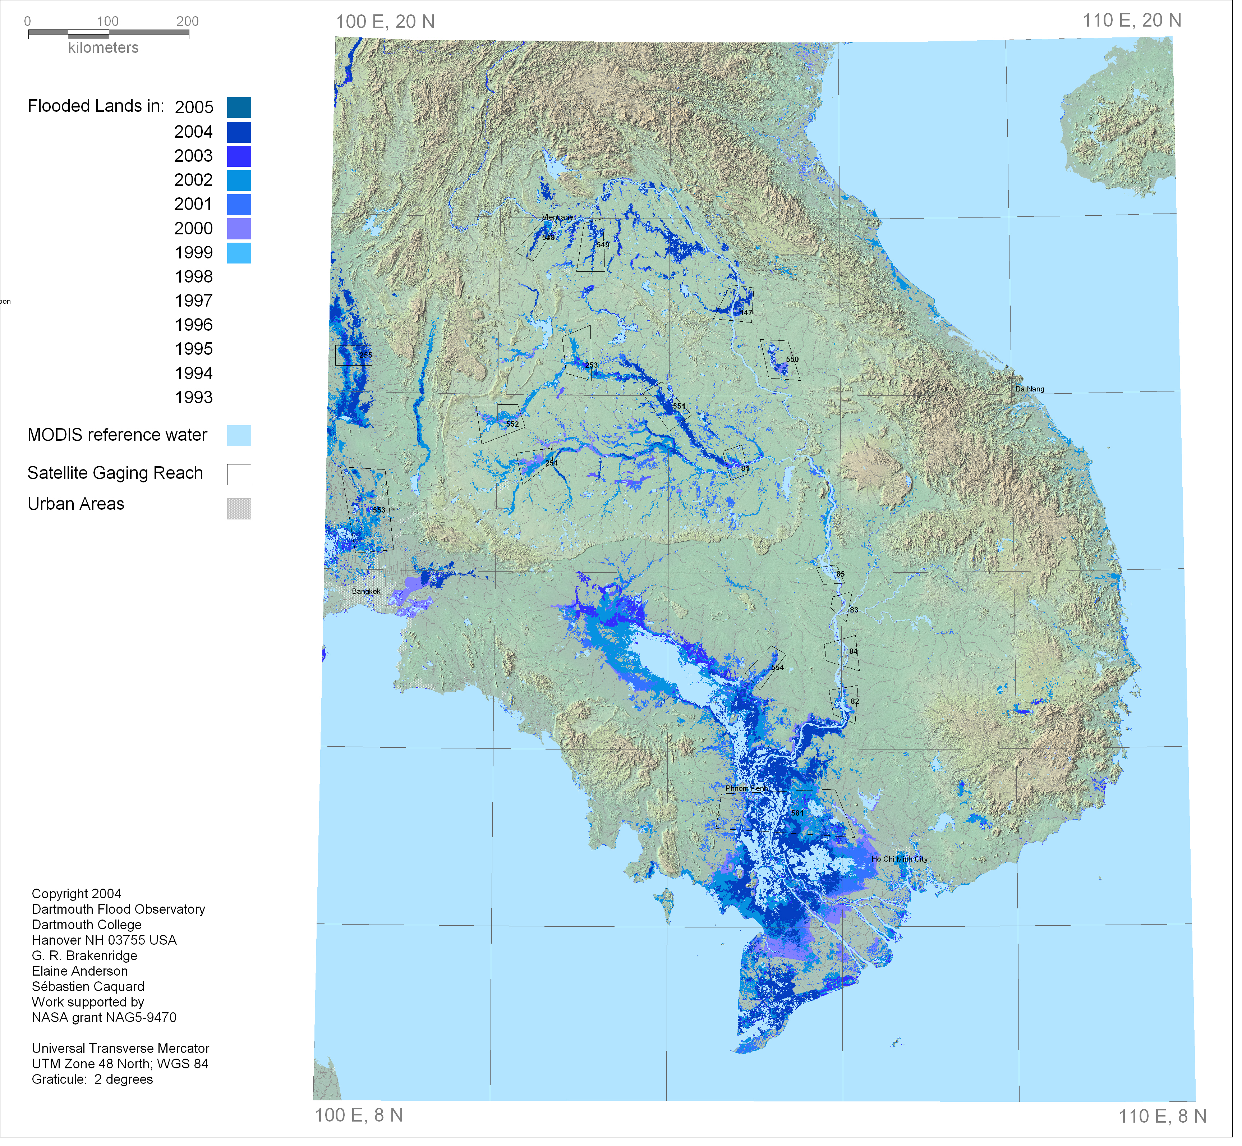Click the 2004 flooded lands color swatch
This screenshot has width=1242, height=1146.
(239, 132)
